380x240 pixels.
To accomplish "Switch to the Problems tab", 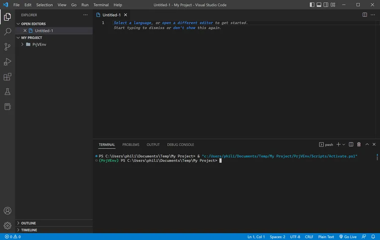I will tap(130, 144).
